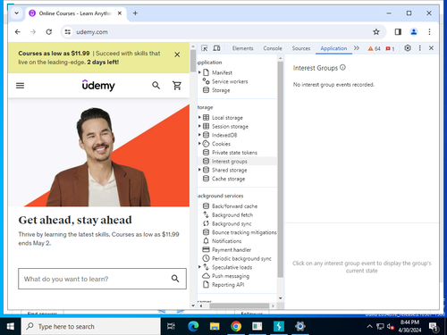Toggle the device toolbar icon
447x335 pixels.
click(216, 48)
